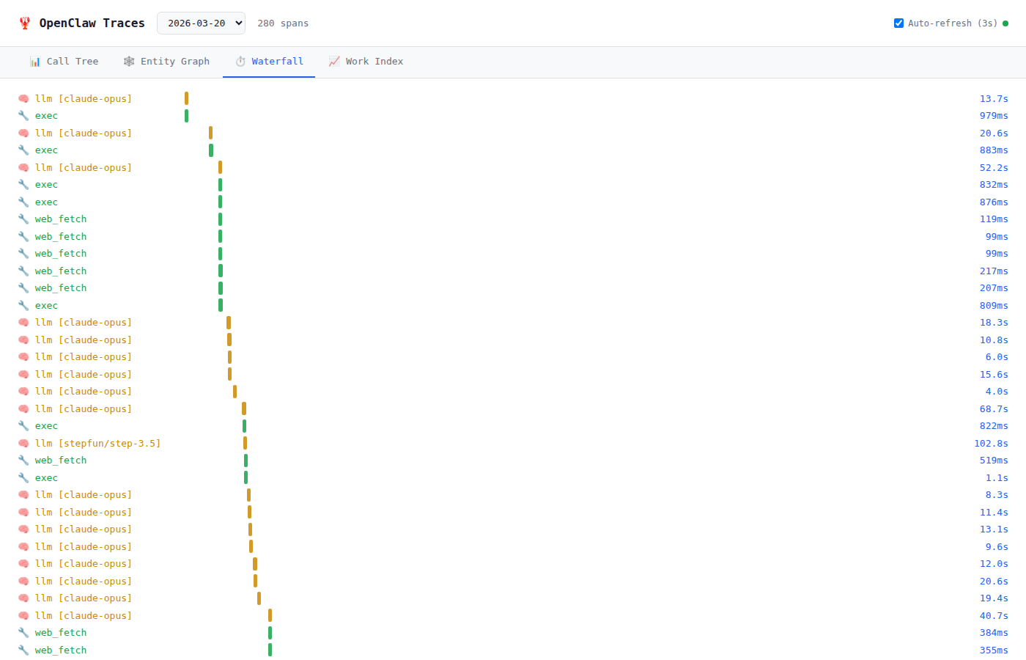Click the Waterfall stopwatch icon

(240, 62)
